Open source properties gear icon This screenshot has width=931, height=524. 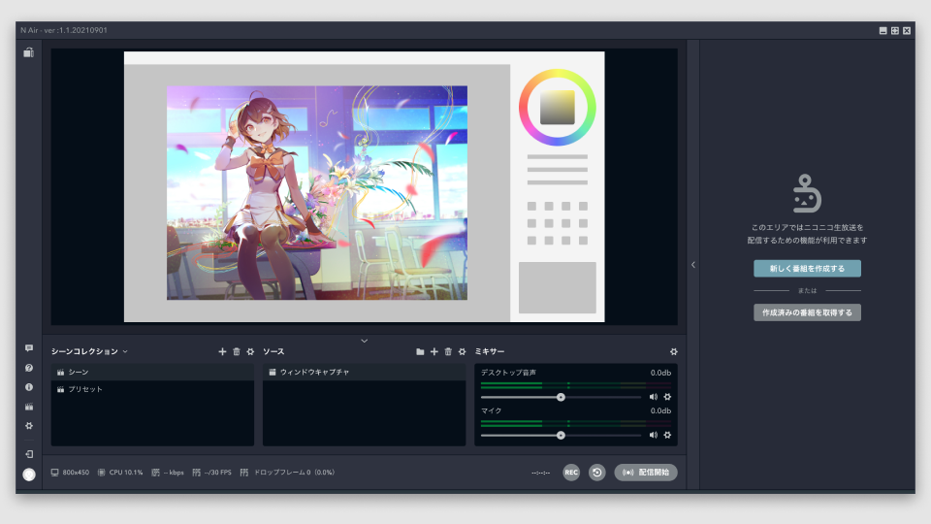pyautogui.click(x=462, y=351)
